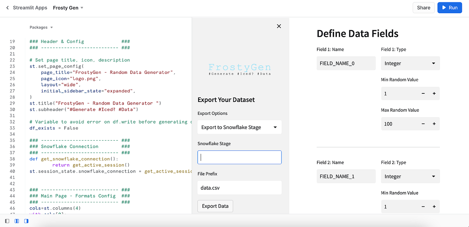
Task: Open the Frosty Gen app switcher dropdown
Action: click(x=68, y=7)
